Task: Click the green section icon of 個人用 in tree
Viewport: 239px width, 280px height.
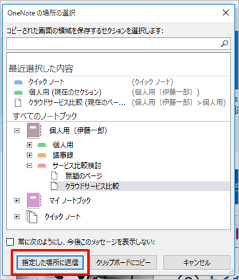Action: 42,145
